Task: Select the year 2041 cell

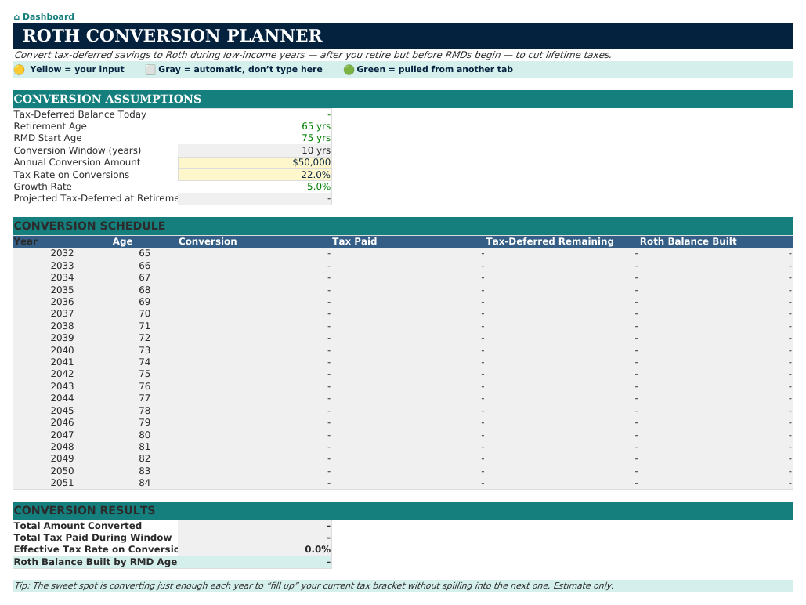Action: point(62,362)
